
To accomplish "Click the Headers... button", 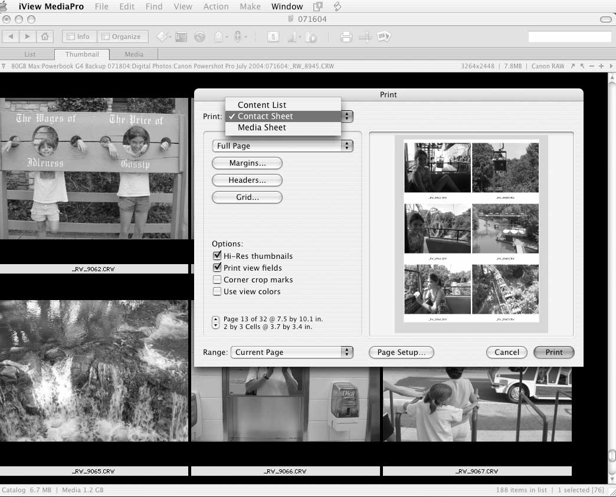I will point(247,180).
